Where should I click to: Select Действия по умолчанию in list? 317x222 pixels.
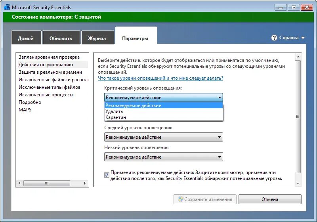pyautogui.click(x=52, y=65)
